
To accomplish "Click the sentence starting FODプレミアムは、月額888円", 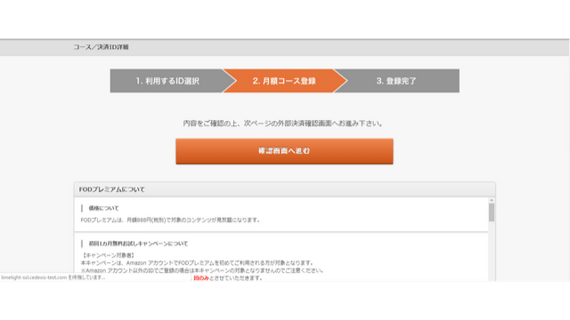I will pos(170,220).
